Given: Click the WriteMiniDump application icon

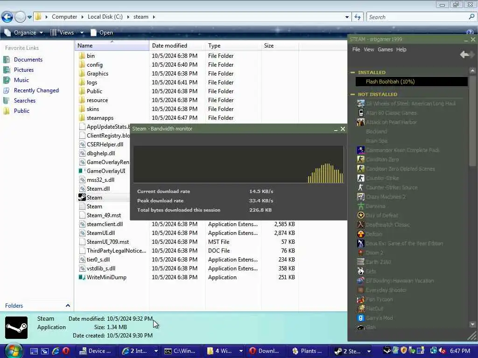Looking at the screenshot, I should coord(82,277).
